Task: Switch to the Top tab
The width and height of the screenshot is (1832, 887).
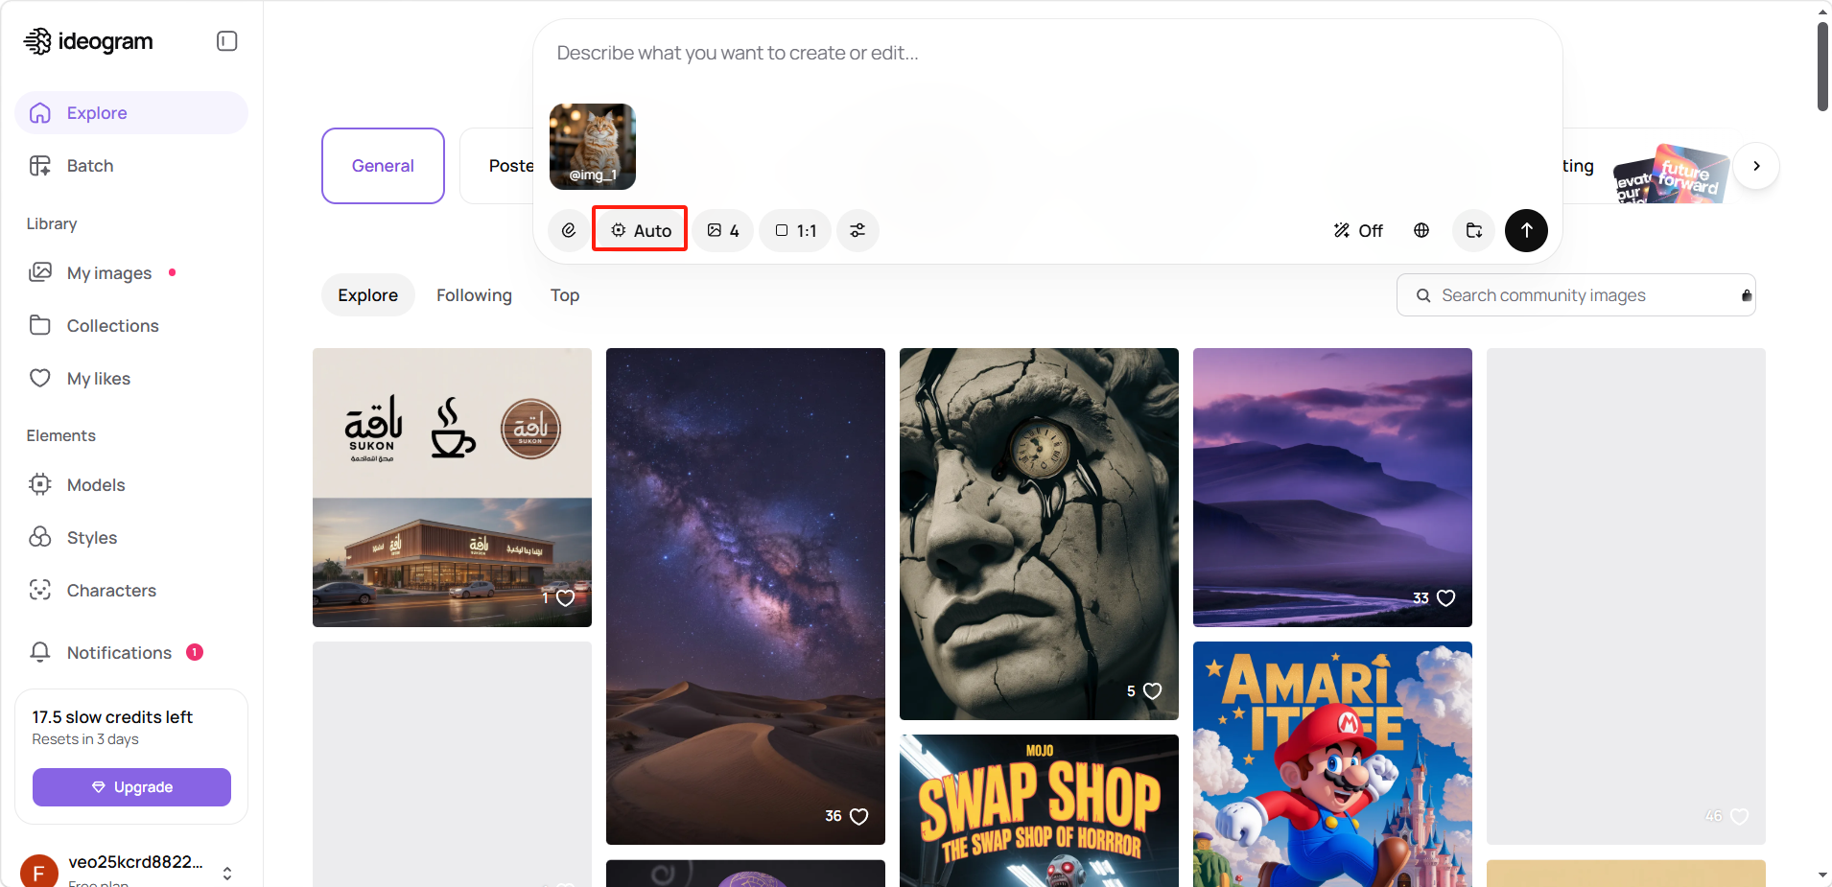Action: 565,295
